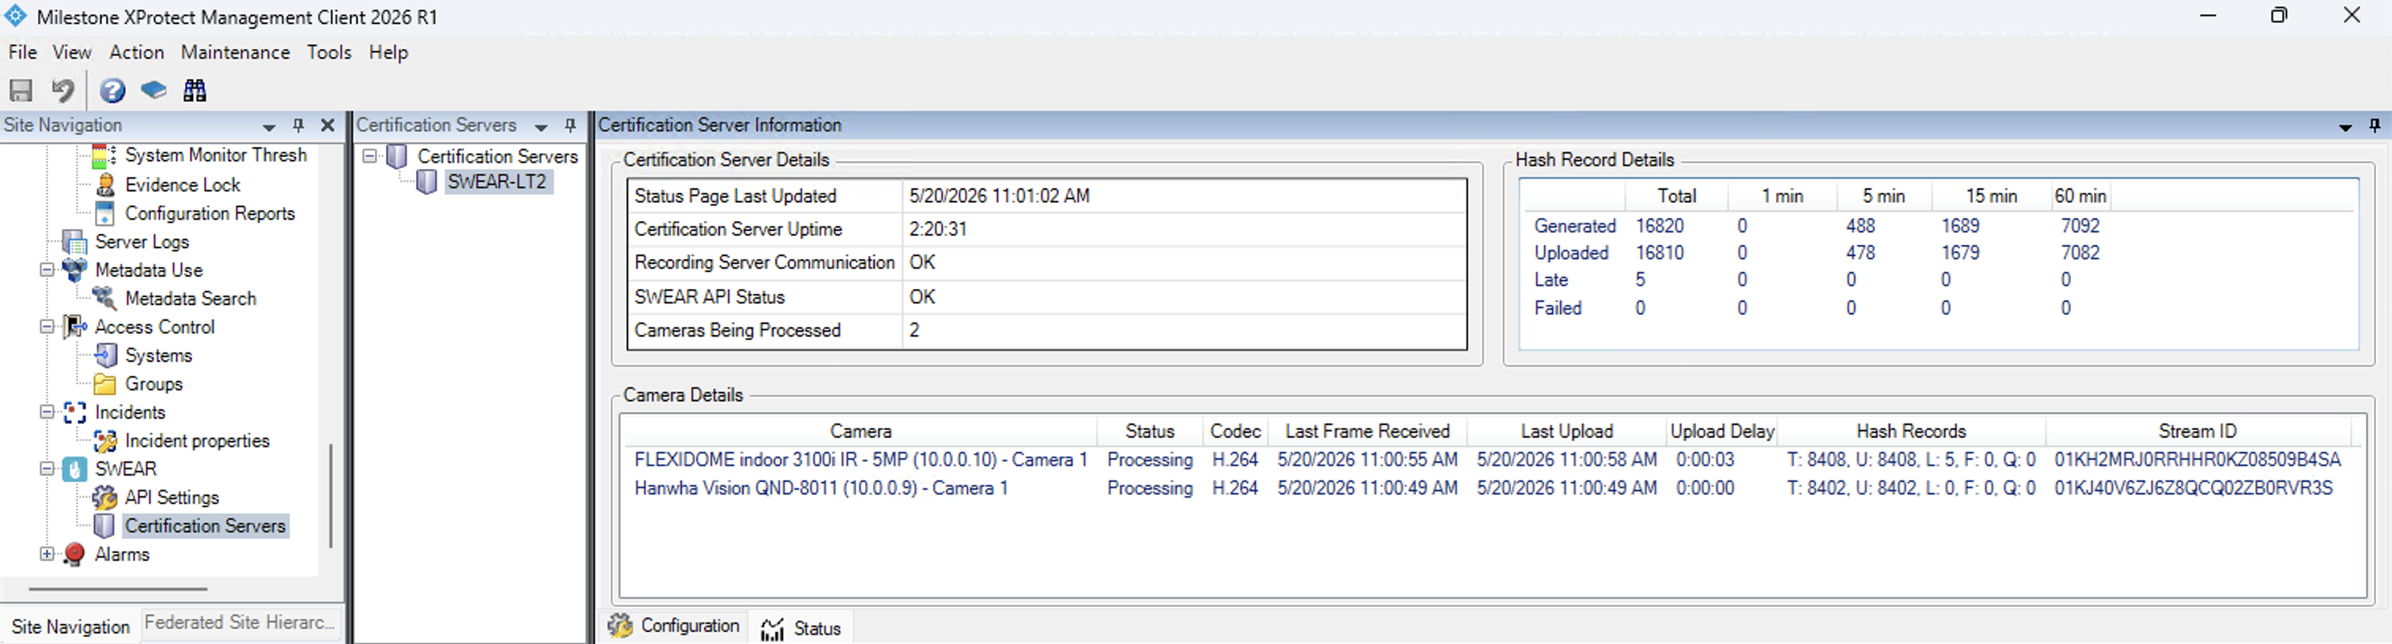
Task: Click the Stream ID column header
Action: pos(2197,431)
